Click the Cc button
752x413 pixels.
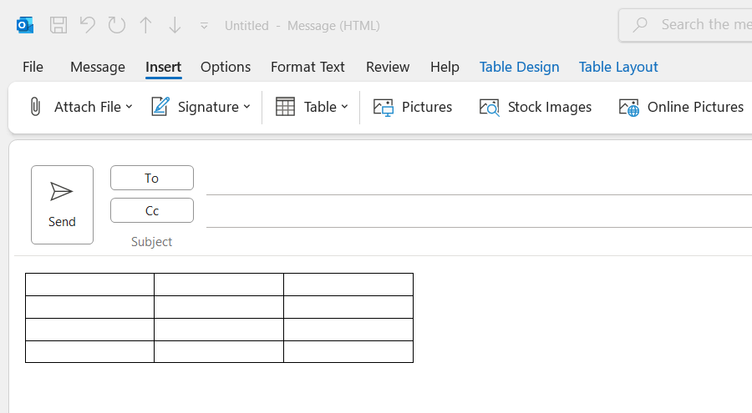click(x=152, y=210)
